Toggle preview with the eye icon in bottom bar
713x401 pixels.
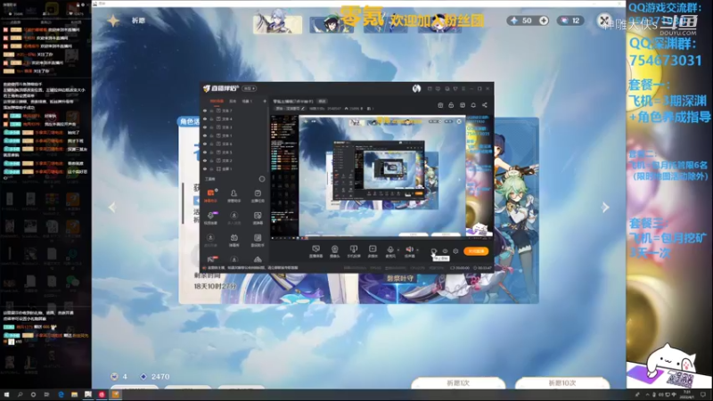click(445, 251)
